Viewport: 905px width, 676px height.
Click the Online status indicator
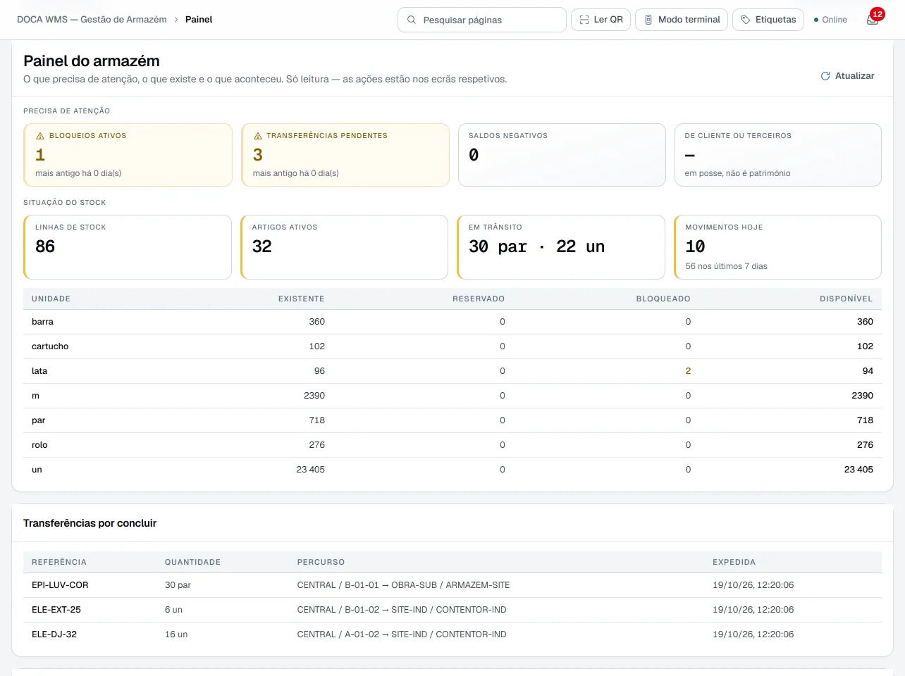point(830,20)
